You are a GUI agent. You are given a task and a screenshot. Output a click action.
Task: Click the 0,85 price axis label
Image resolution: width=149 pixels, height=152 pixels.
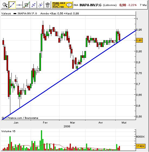pos(139,51)
